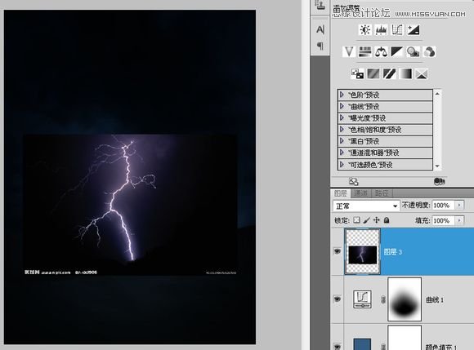Add a Threshold adjustment
This screenshot has width=474, height=350.
pos(389,73)
